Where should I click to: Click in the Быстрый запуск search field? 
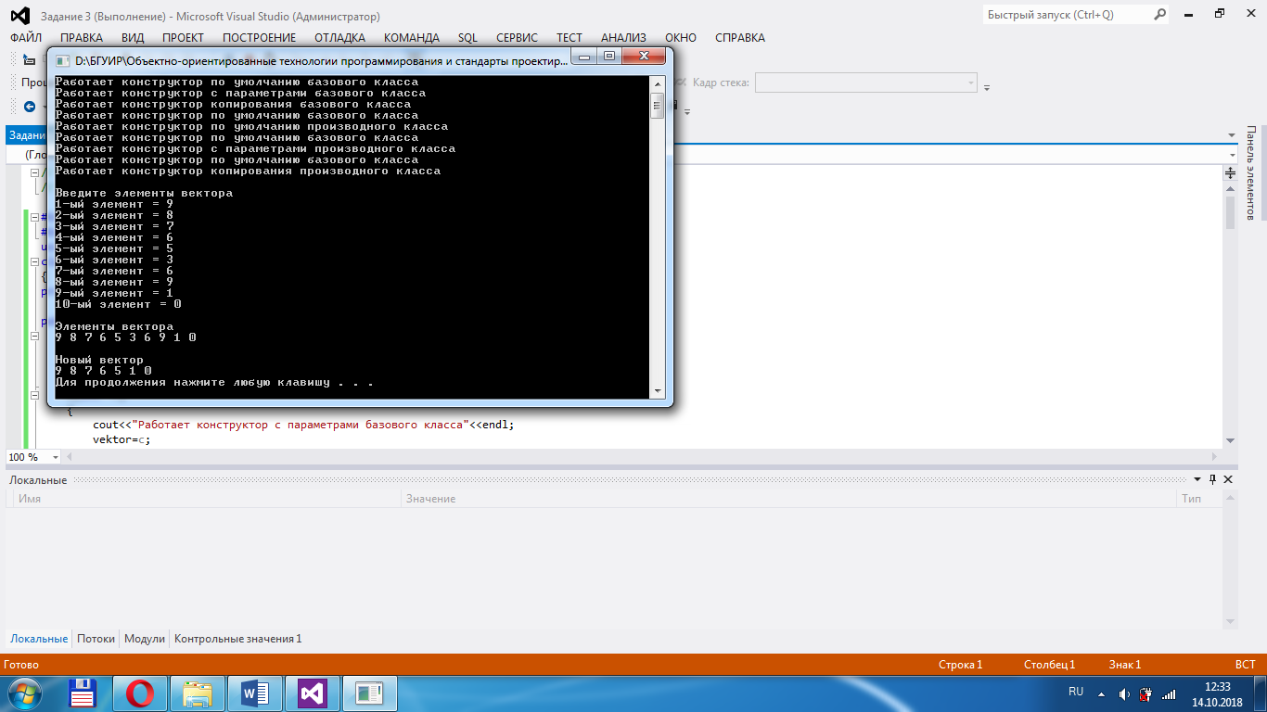pos(1067,15)
